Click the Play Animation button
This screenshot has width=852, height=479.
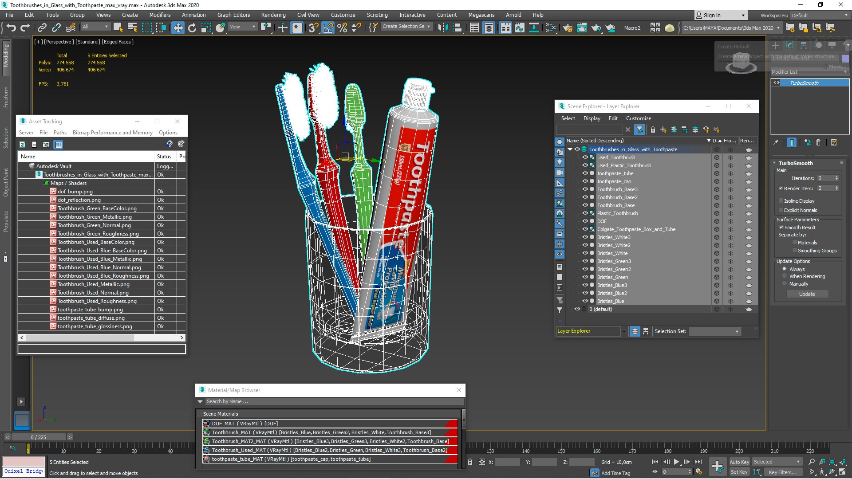677,462
